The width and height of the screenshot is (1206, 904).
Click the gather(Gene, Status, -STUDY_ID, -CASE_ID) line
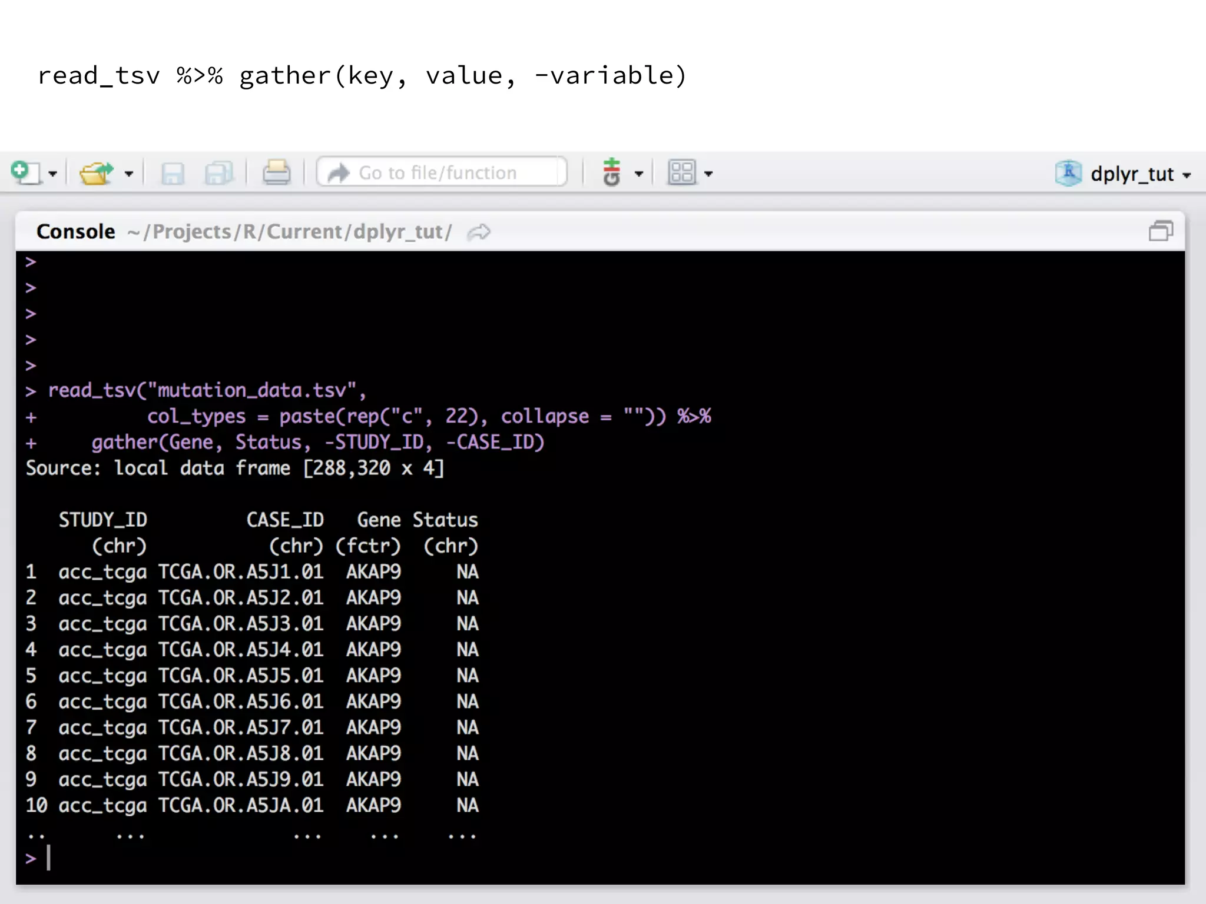[x=318, y=442]
